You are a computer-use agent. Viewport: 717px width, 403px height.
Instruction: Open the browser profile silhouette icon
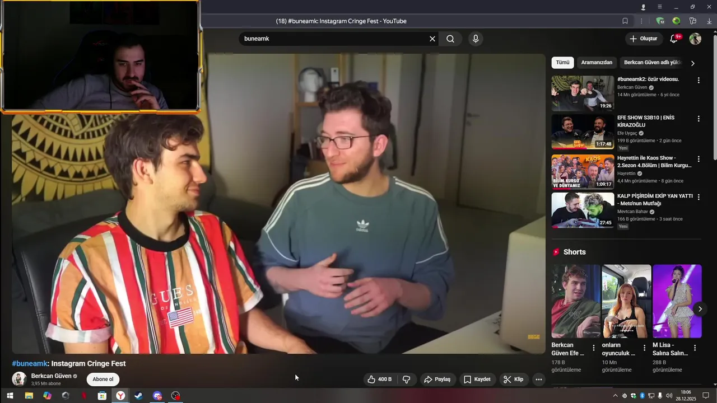coord(643,7)
